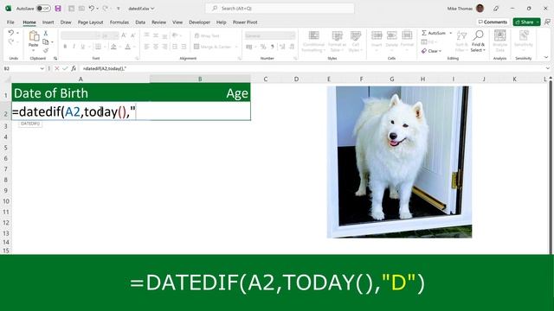Click the Format Painter brush icon
Viewport: 554px width, 311px height.
pyautogui.click(x=46, y=50)
